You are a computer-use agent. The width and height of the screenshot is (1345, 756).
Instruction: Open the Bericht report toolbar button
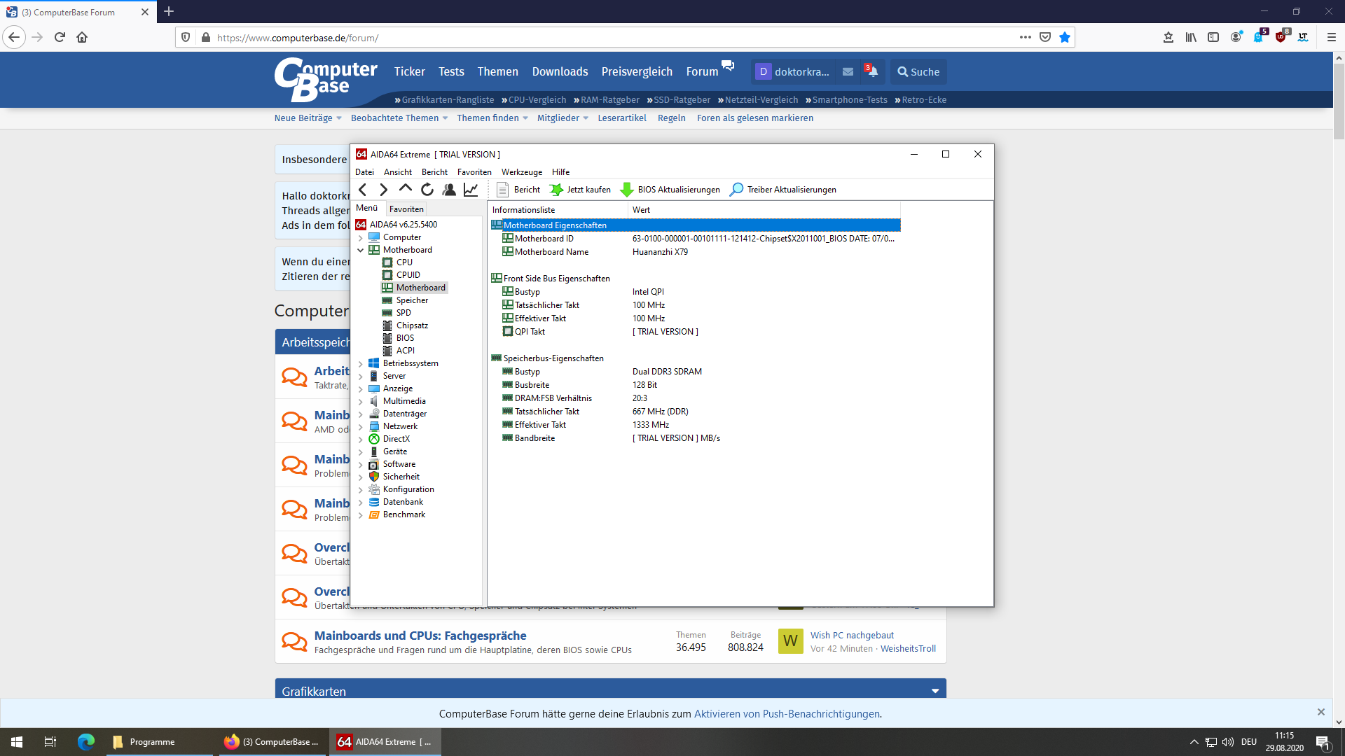coord(518,190)
